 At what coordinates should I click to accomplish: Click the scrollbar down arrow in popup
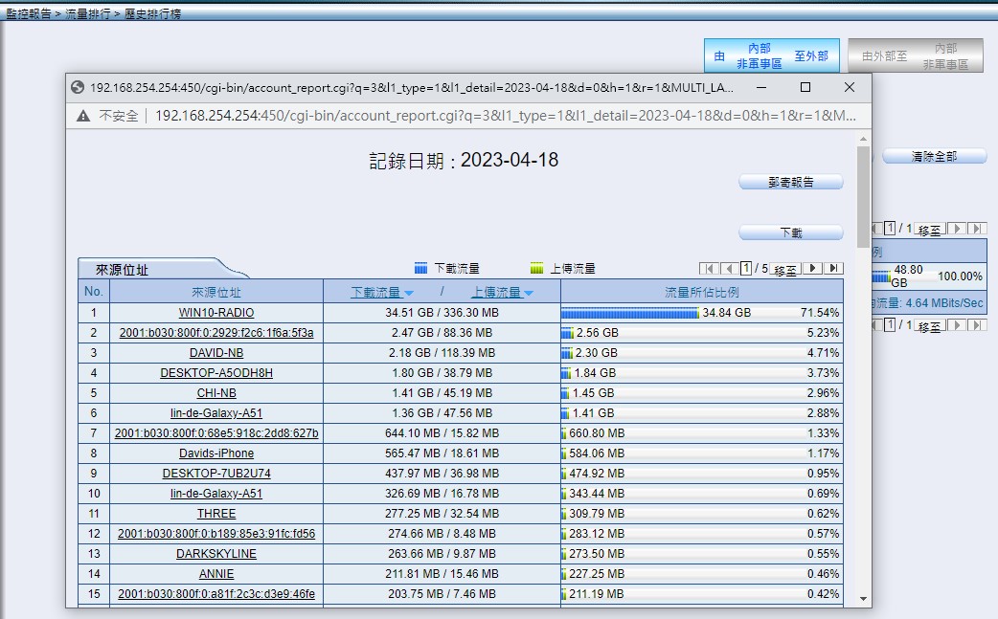point(864,598)
